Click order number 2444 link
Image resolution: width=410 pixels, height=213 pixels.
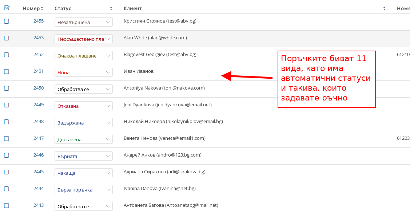(39, 189)
